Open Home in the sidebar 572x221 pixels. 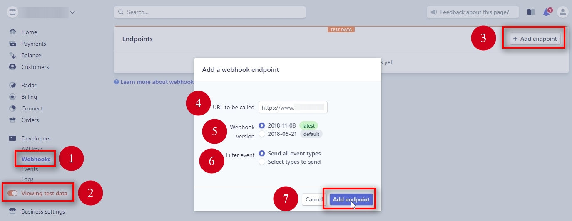pyautogui.click(x=29, y=32)
